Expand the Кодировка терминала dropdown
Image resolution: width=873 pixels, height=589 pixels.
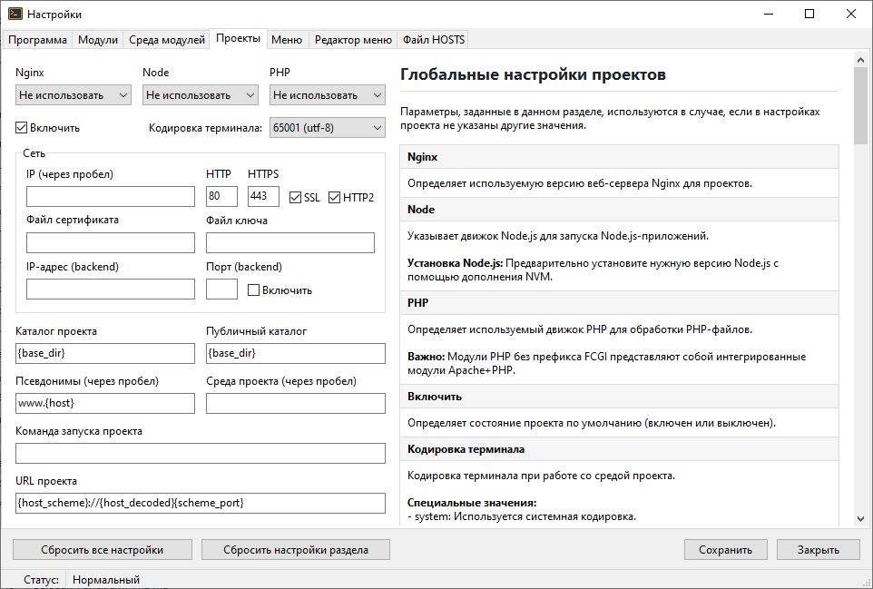328,128
